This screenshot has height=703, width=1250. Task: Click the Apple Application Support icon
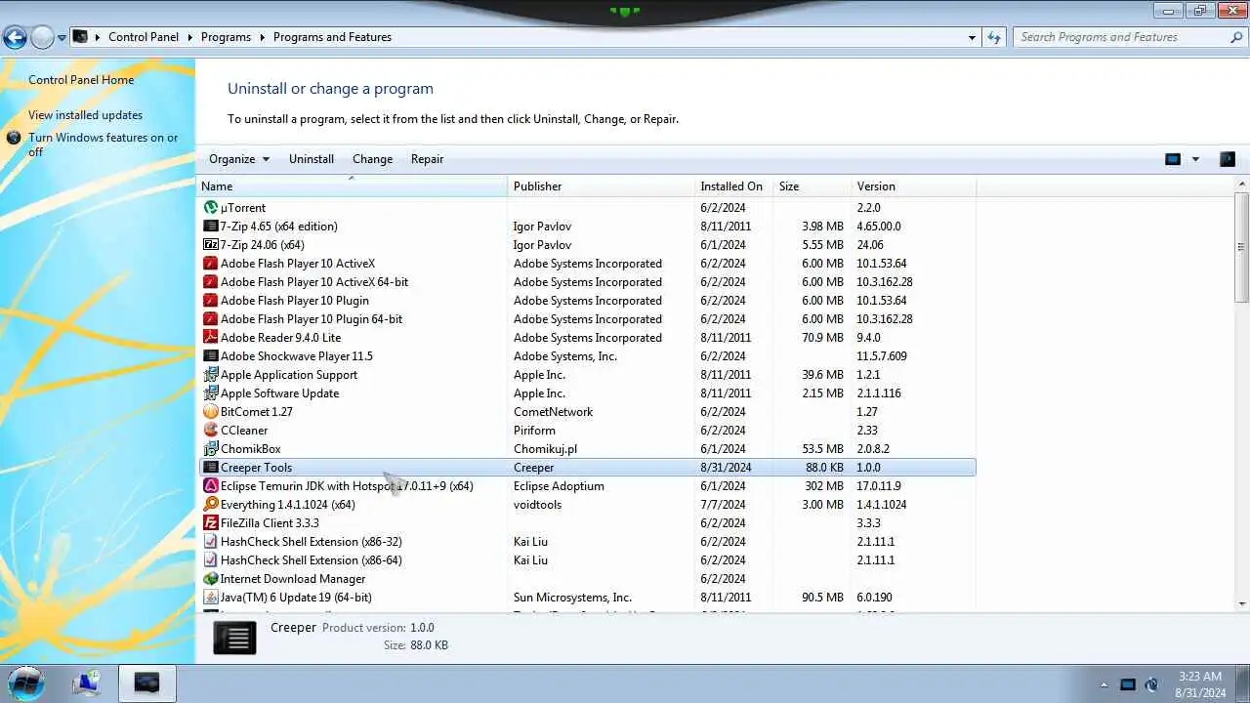(x=211, y=374)
